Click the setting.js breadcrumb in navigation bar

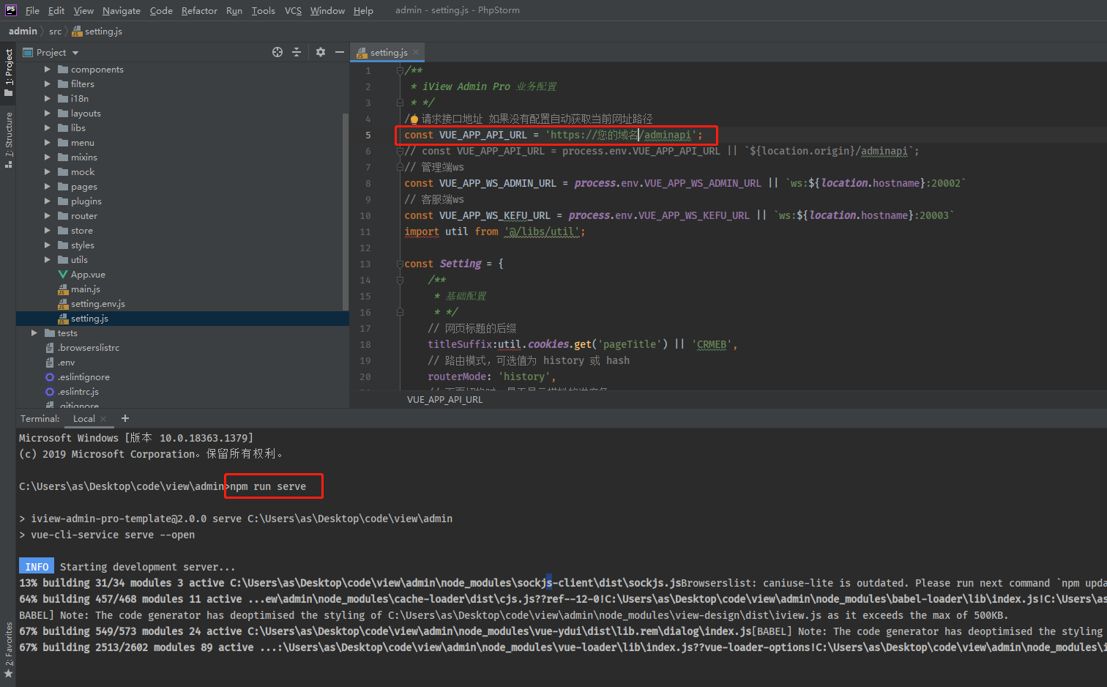click(97, 31)
